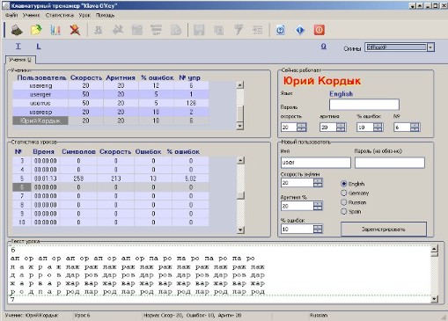Click the up arrow of lesson statistics scrollbar
The height and width of the screenshot is (321, 448).
[x=240, y=160]
